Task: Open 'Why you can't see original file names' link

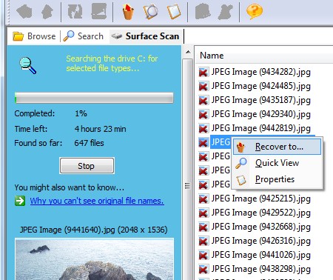Action: tap(97, 201)
